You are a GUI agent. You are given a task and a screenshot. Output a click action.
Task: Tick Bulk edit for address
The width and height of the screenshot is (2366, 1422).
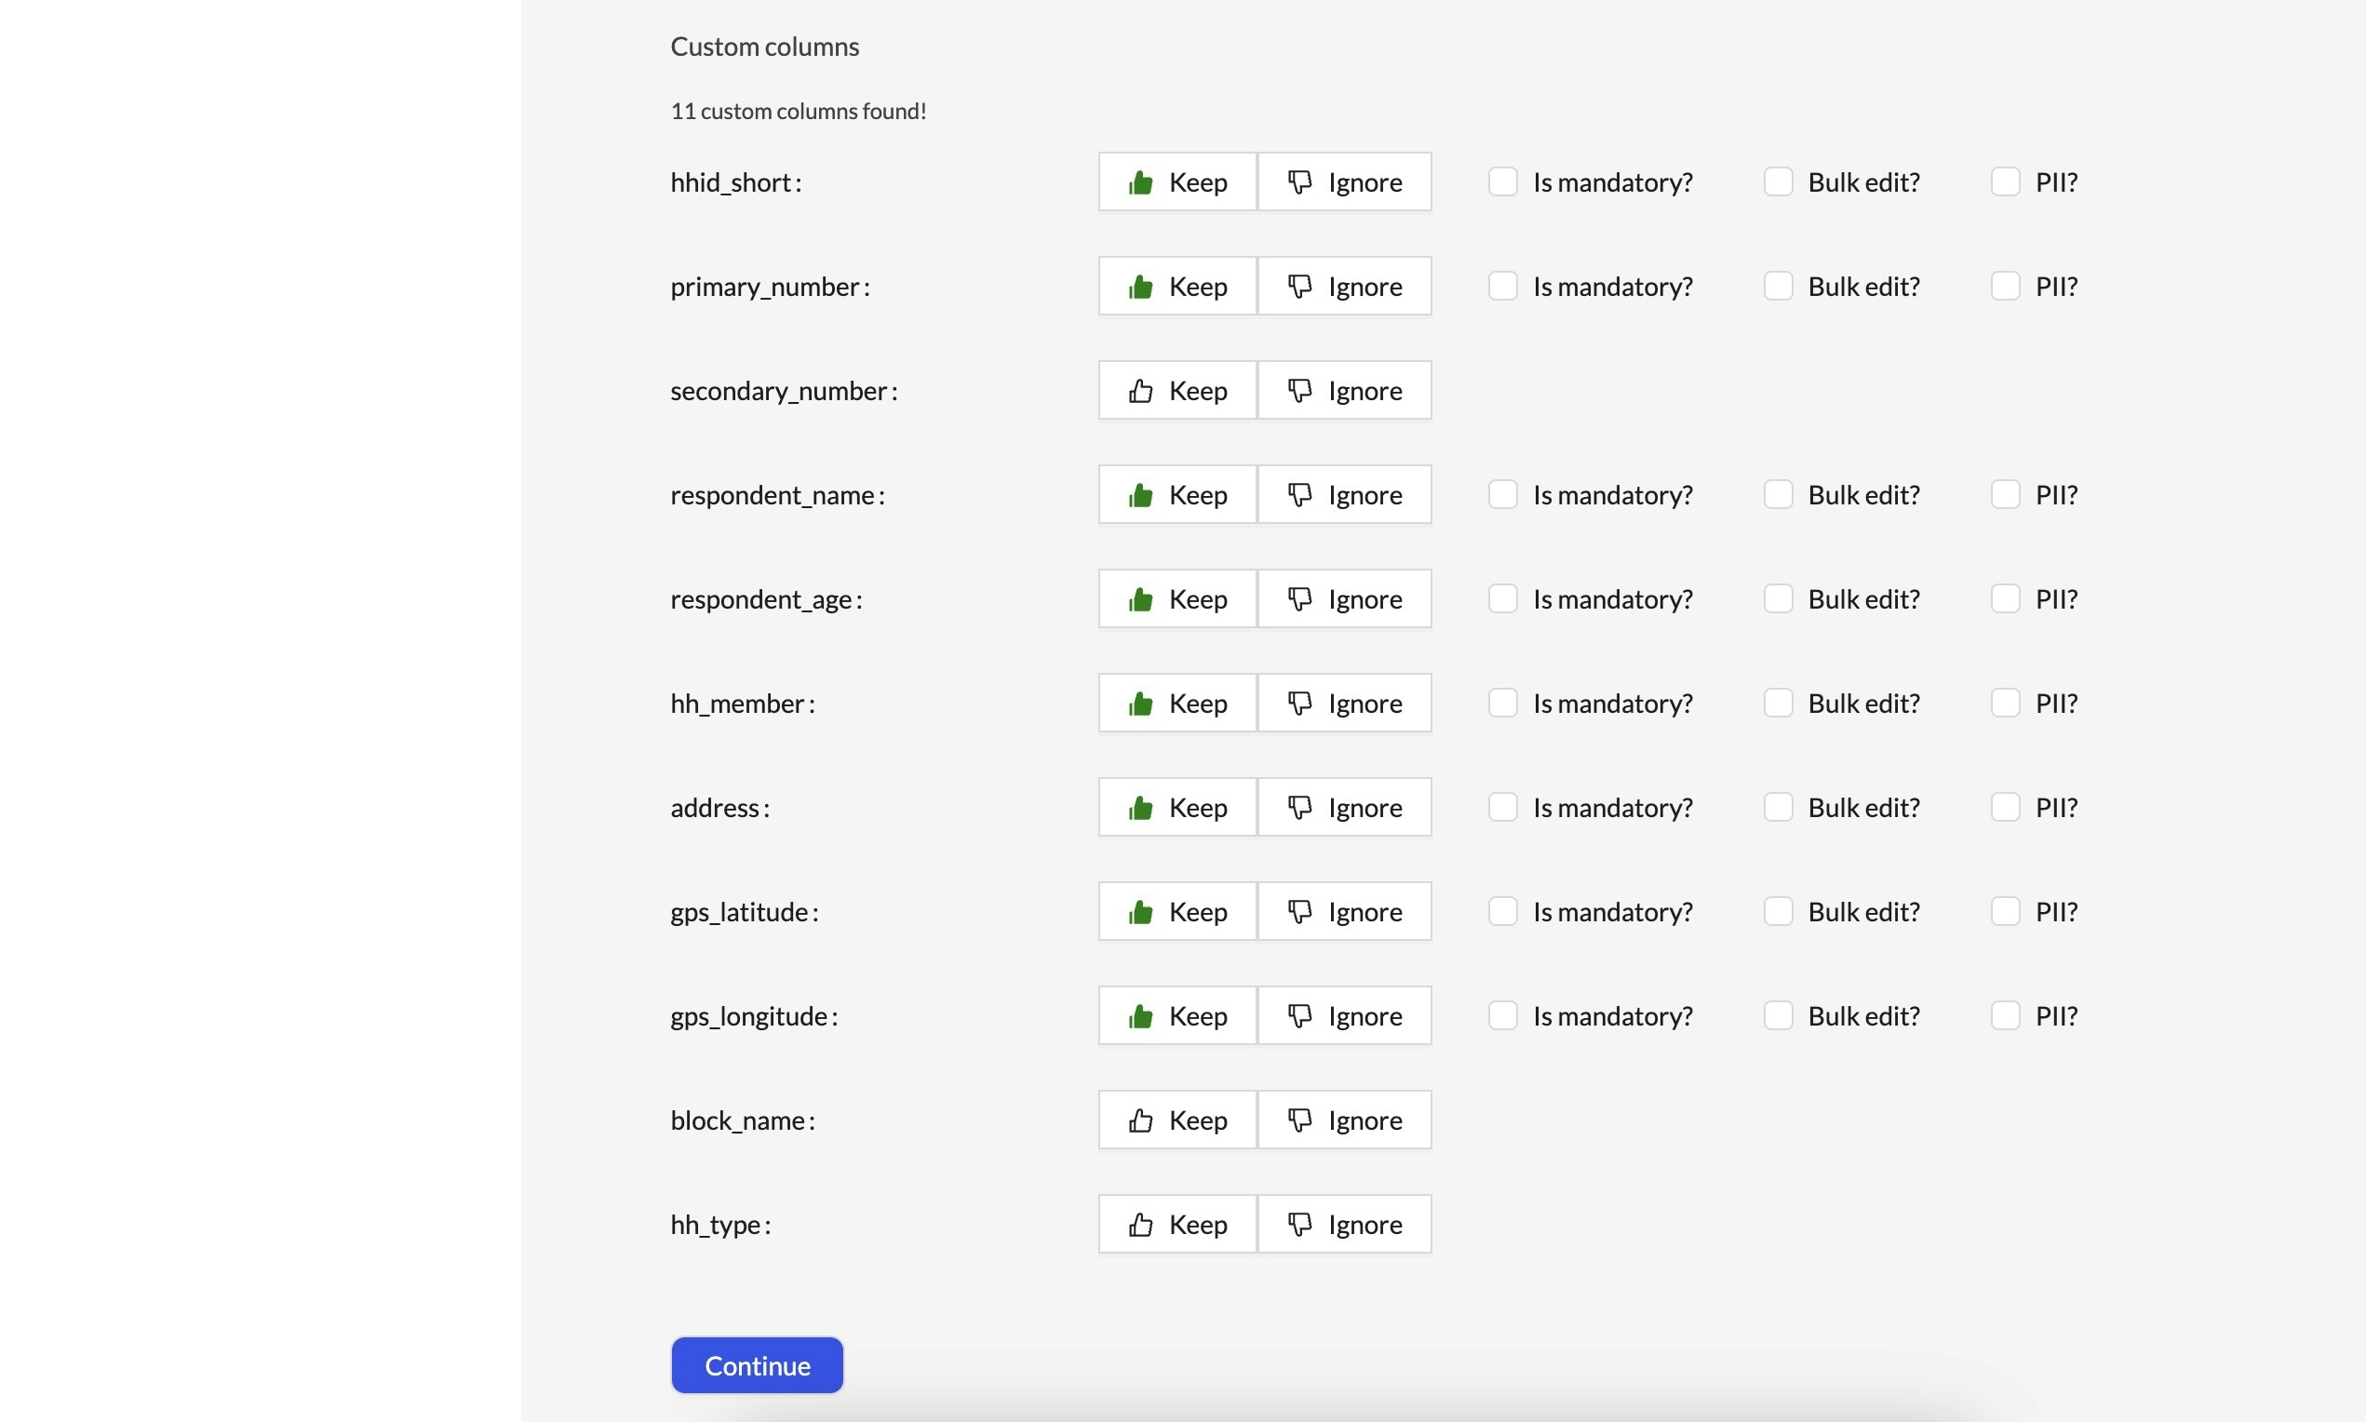pyautogui.click(x=1778, y=808)
